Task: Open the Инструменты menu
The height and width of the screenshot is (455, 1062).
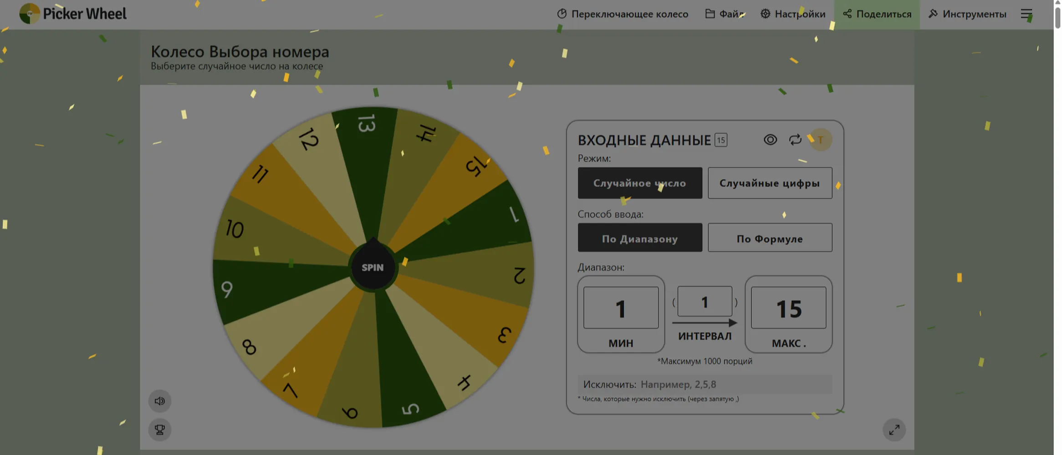Action: click(967, 14)
